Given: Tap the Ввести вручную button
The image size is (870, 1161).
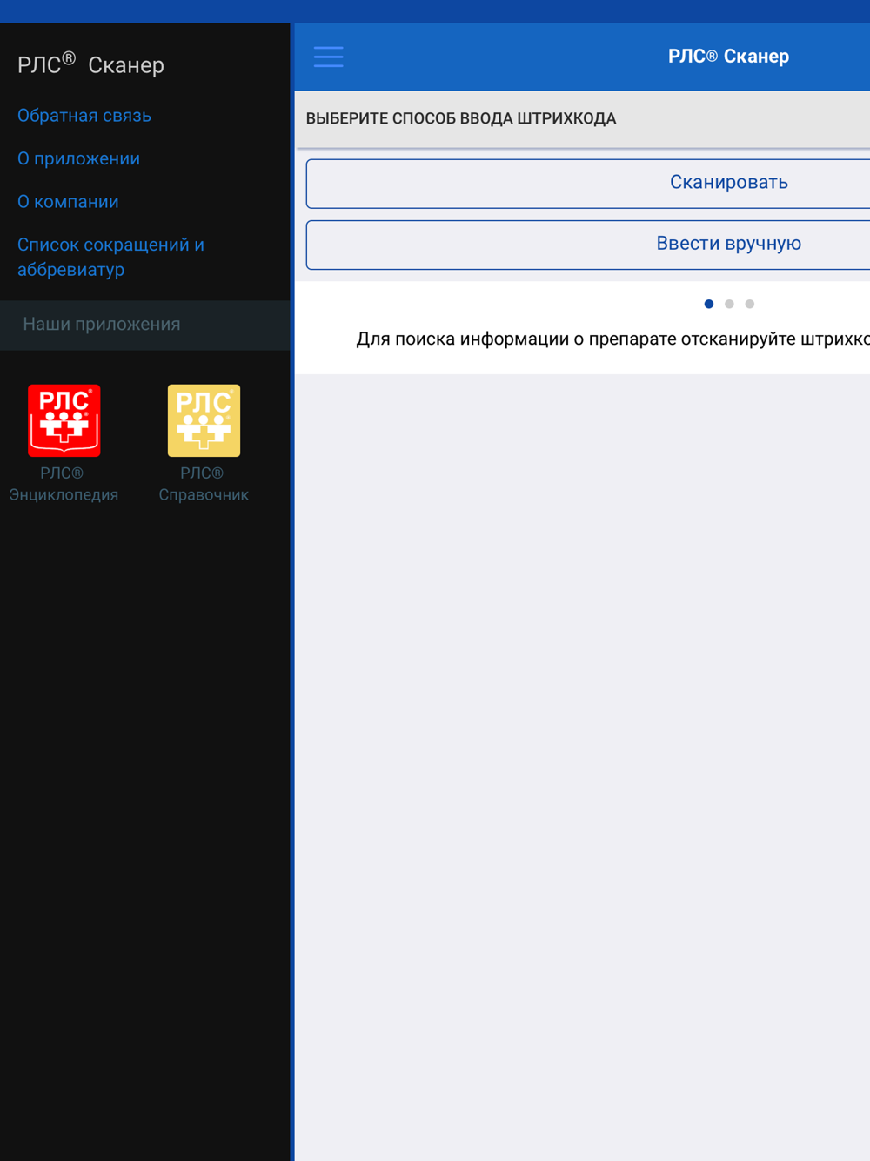Looking at the screenshot, I should (588, 244).
